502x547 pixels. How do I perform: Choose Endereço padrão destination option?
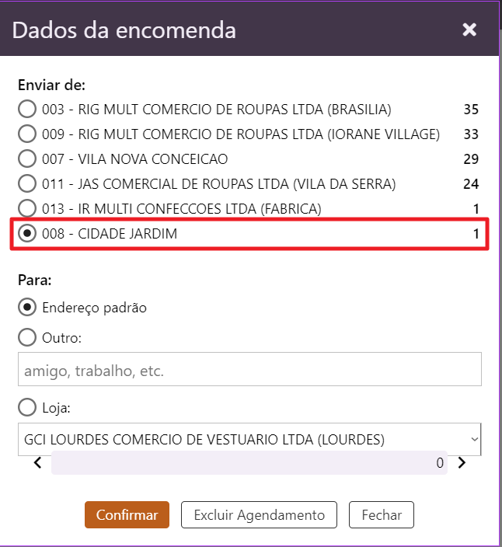pos(27,307)
